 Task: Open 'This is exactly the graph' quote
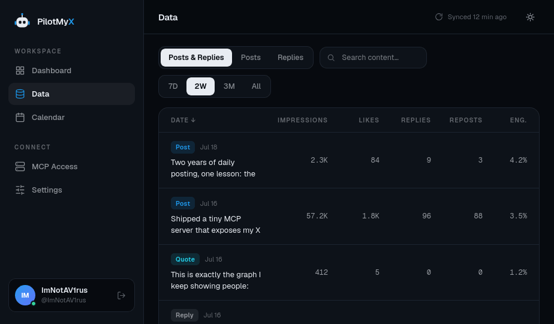[216, 280]
